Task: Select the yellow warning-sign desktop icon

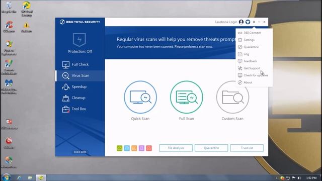Action: click(26, 27)
